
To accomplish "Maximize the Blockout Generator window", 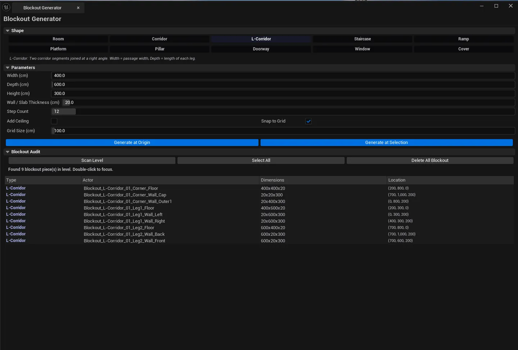I will tap(496, 6).
